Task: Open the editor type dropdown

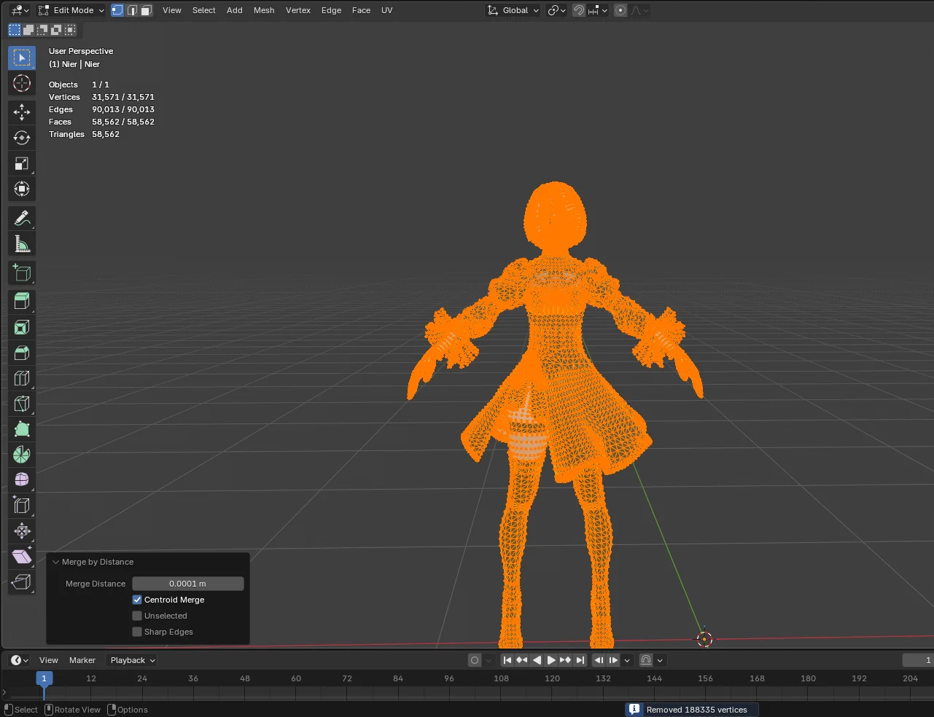Action: click(20, 10)
